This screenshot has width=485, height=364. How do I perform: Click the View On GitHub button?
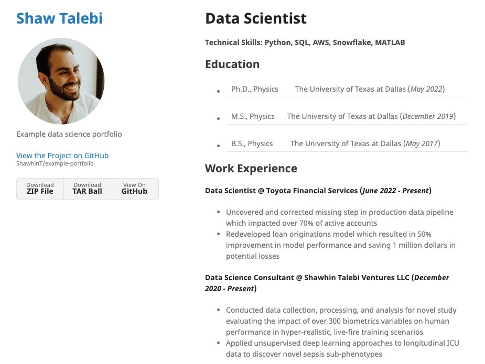click(134, 189)
